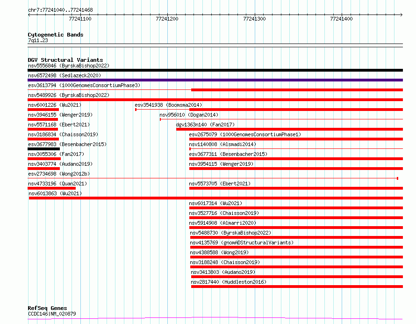This screenshot has height=324, width=416.
Task: Select the esv2675079 1000GenomesConsortiumPhase1 label
Action: (245, 134)
